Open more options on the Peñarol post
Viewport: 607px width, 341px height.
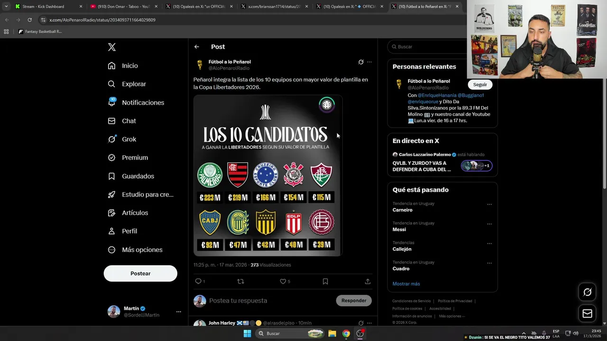pyautogui.click(x=369, y=62)
